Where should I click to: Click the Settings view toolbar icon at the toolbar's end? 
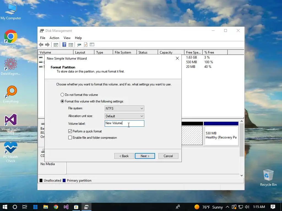point(92,45)
